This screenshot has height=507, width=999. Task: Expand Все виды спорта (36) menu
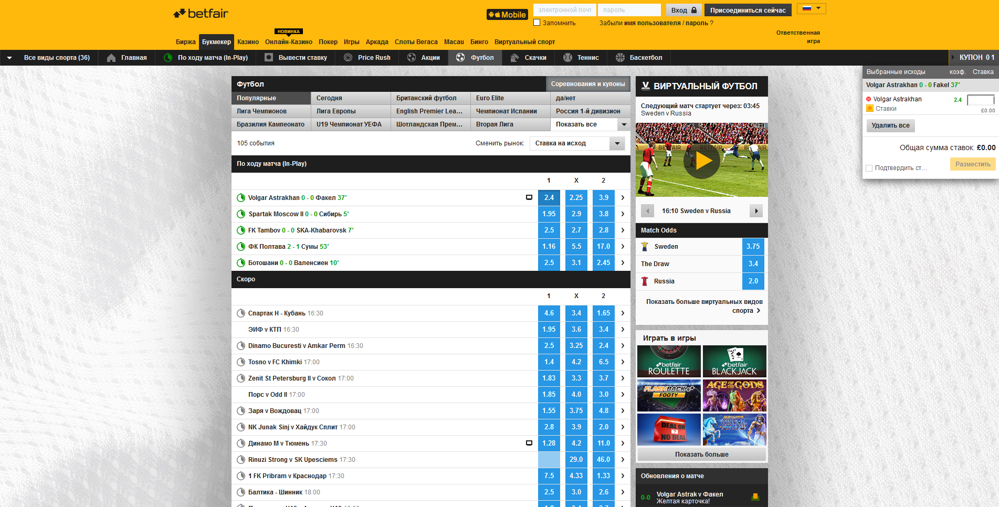49,58
